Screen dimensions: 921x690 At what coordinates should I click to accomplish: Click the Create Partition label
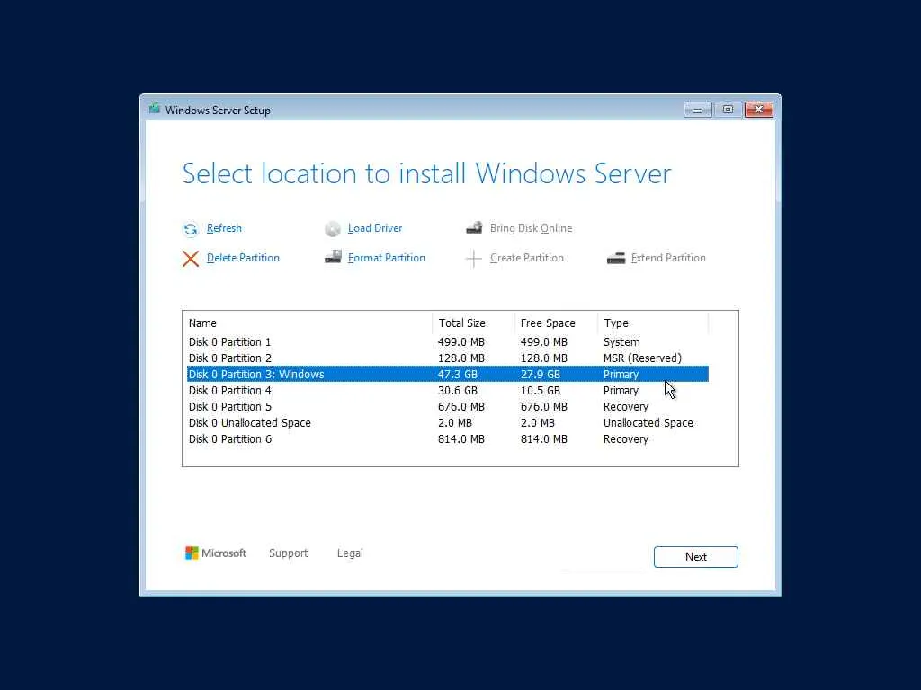click(526, 258)
